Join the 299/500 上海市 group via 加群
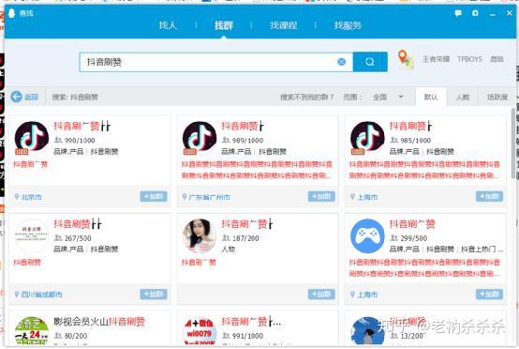This screenshot has height=349, width=519. point(489,295)
